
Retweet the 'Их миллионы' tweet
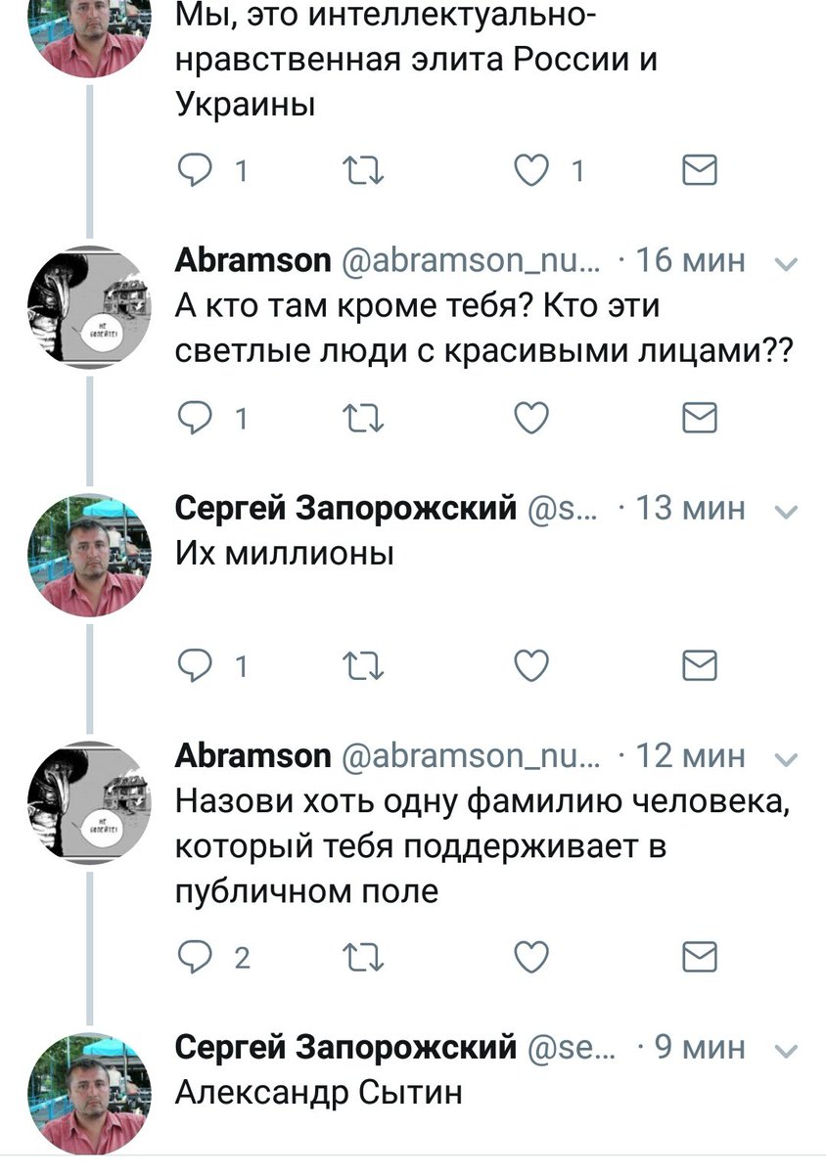pos(365,666)
